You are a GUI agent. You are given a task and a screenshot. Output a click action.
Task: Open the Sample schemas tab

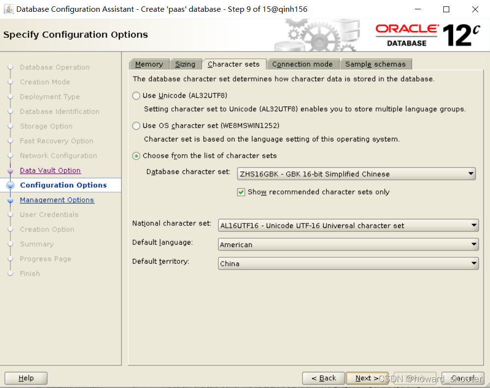[x=376, y=64]
